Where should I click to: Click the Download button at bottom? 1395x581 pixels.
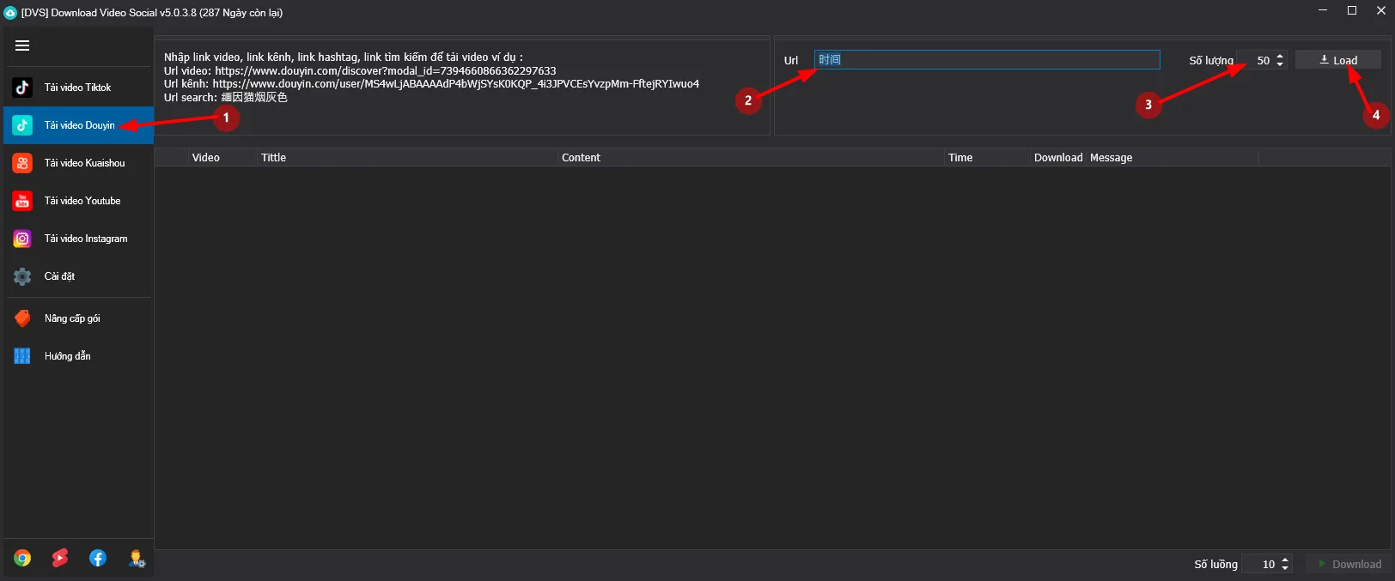(1349, 564)
